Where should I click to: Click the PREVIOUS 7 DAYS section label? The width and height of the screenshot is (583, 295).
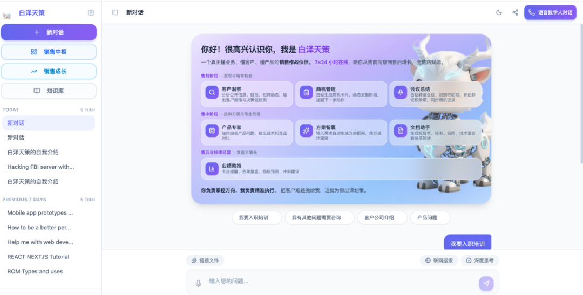tap(24, 200)
